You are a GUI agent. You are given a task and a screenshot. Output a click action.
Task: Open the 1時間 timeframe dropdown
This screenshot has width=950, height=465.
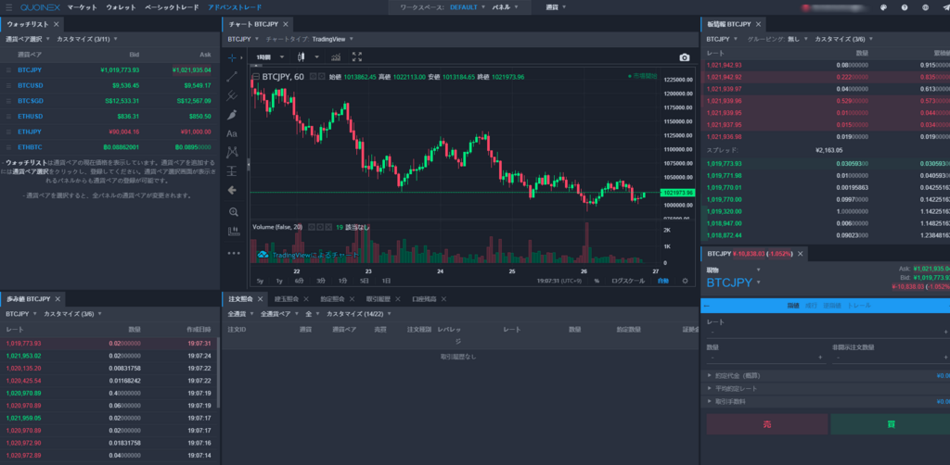point(268,57)
